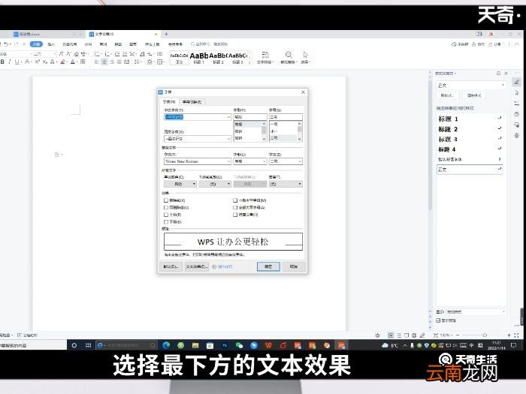Screen dimensions: 526x394
Task: Enable the Hidden text checkbox
Action: point(235,215)
